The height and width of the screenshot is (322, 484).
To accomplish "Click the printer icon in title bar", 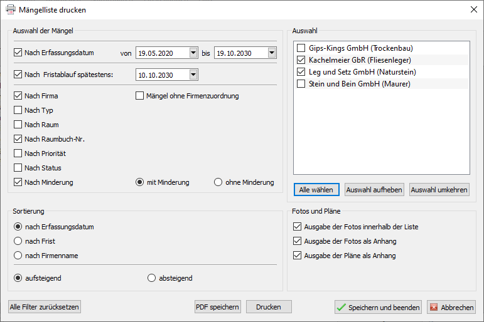I will 11,10.
